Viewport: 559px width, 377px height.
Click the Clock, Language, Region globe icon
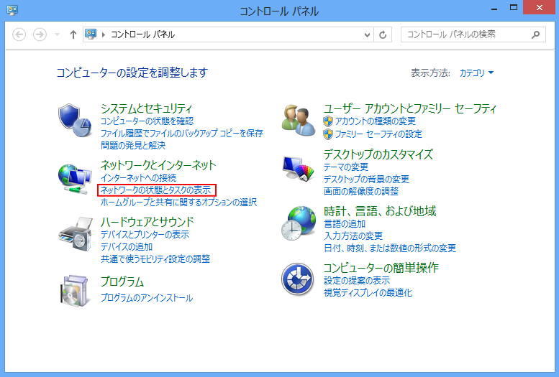(299, 223)
